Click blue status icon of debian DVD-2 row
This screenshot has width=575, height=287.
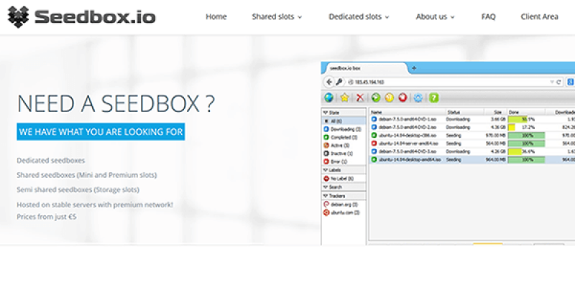click(374, 127)
